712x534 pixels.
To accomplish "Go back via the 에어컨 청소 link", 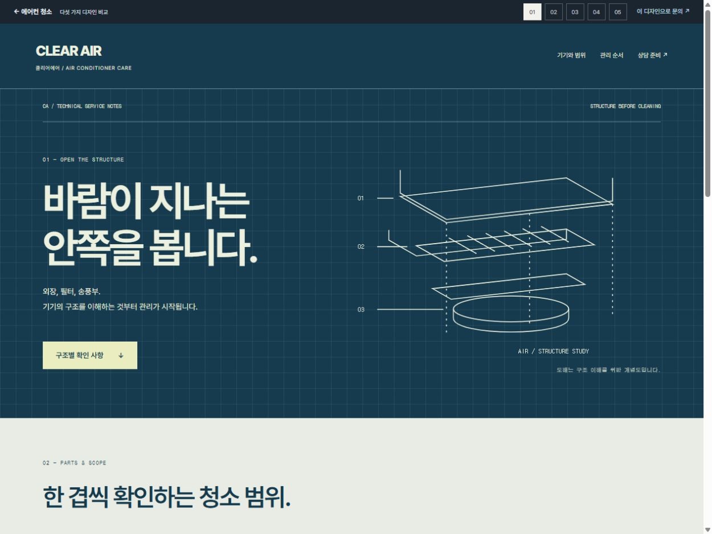I will pyautogui.click(x=32, y=11).
